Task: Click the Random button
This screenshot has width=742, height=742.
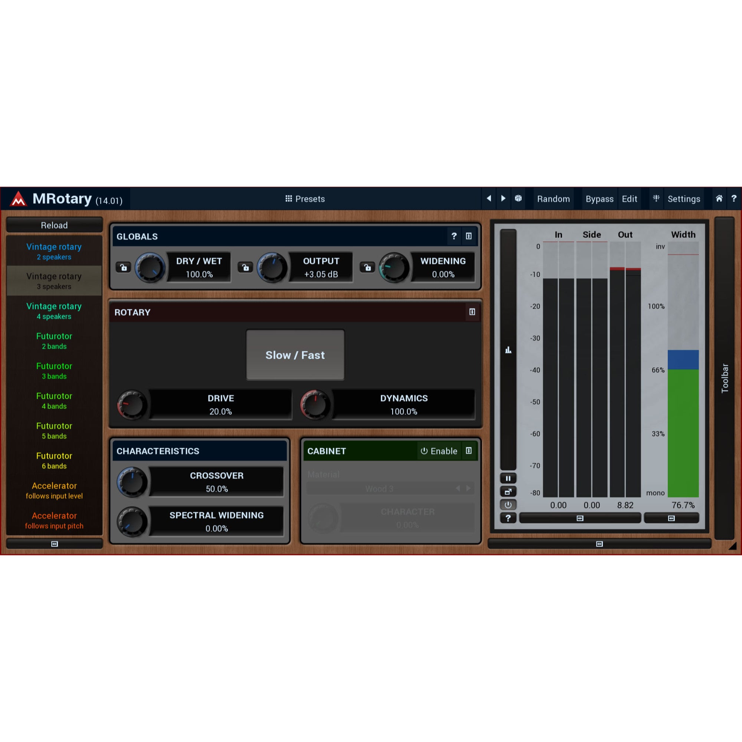Action: [x=554, y=198]
